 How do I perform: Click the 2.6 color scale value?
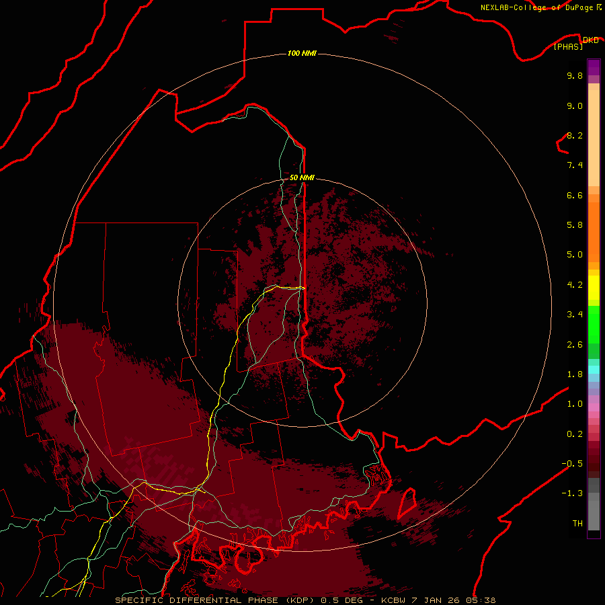pos(575,345)
